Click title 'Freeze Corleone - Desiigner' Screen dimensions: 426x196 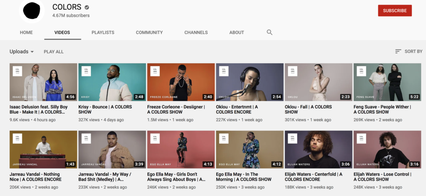pos(176,109)
